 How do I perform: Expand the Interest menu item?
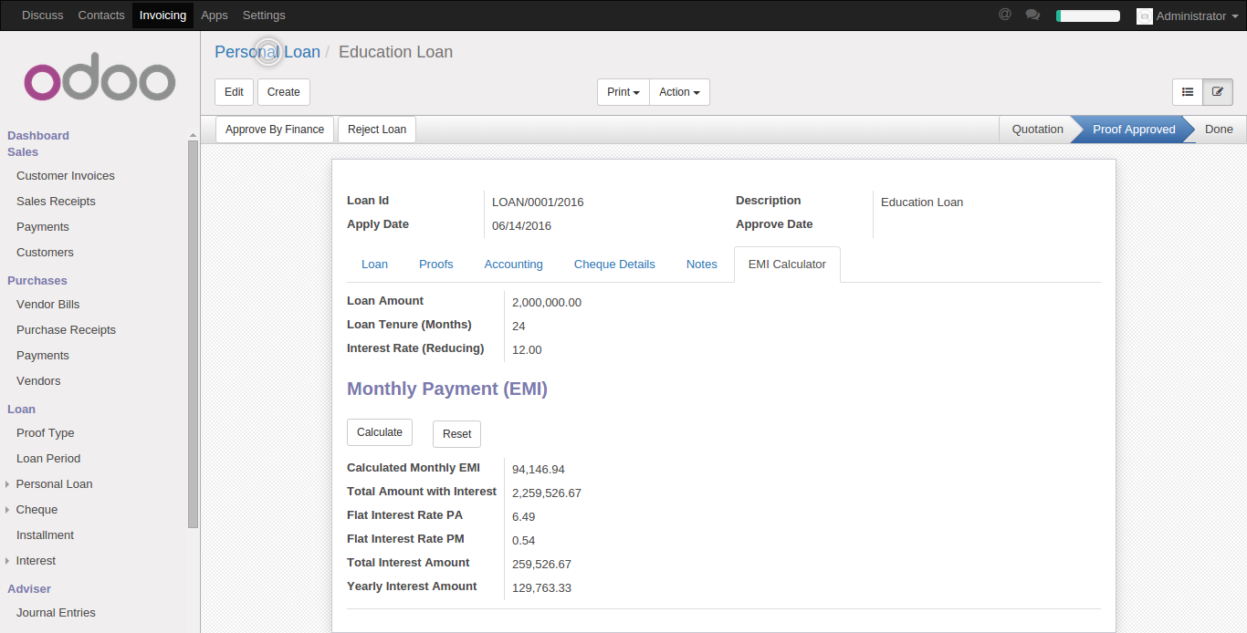36,561
